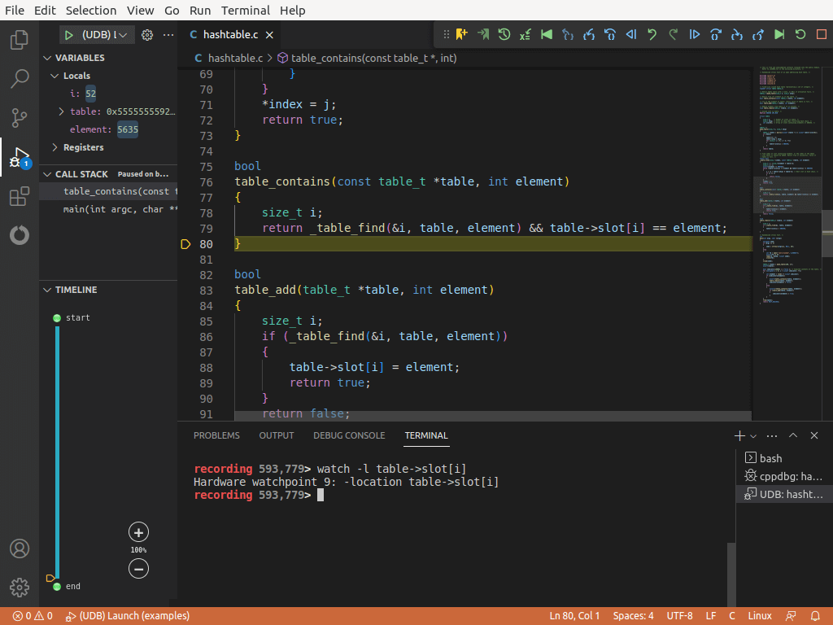Viewport: 833px width, 625px height.
Task: Click the green Restart debug session icon
Action: 800,34
